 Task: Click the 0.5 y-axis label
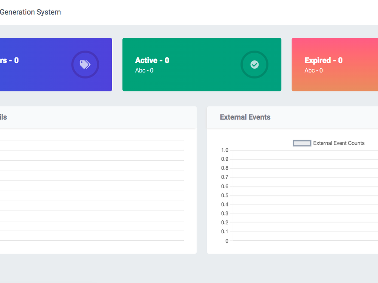(225, 195)
